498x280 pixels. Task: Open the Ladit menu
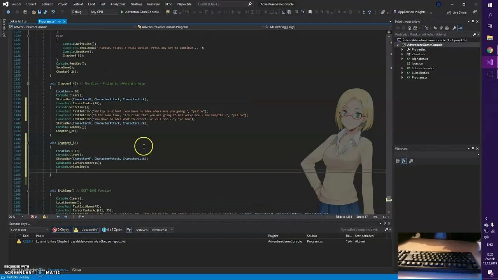(x=91, y=4)
